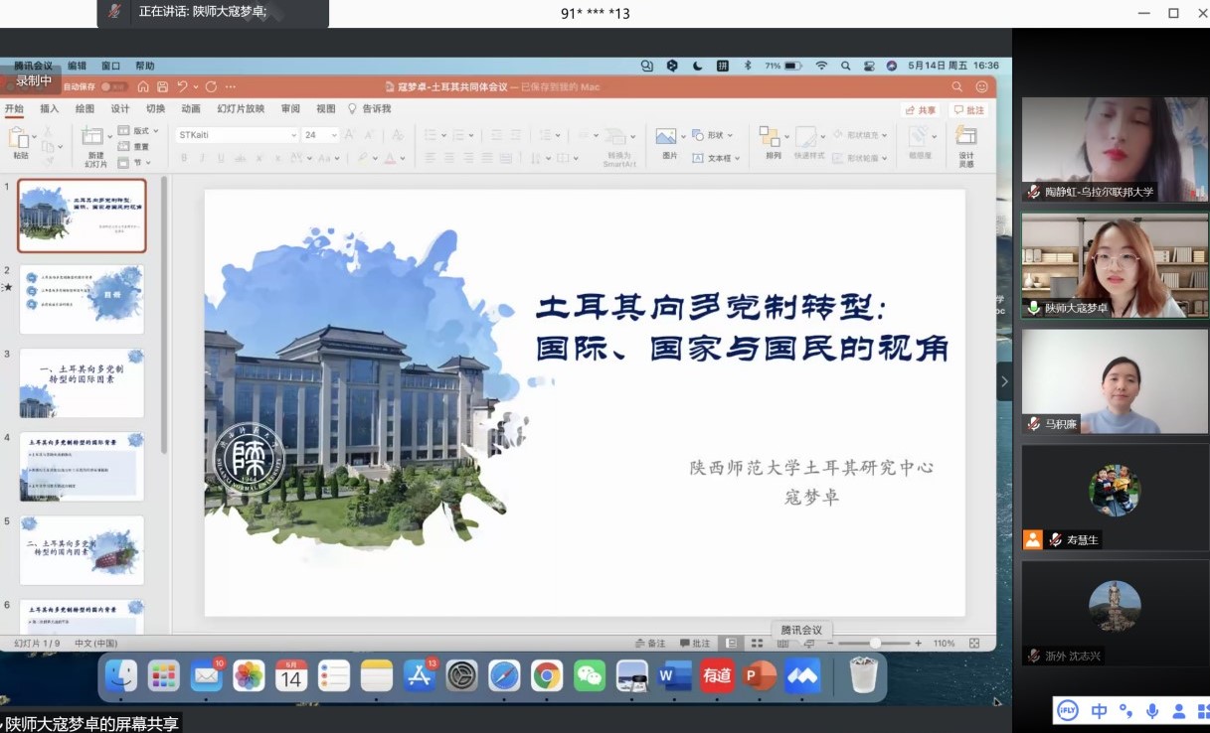Click the fit-slide-to-window icon in status bar

[x=974, y=644]
